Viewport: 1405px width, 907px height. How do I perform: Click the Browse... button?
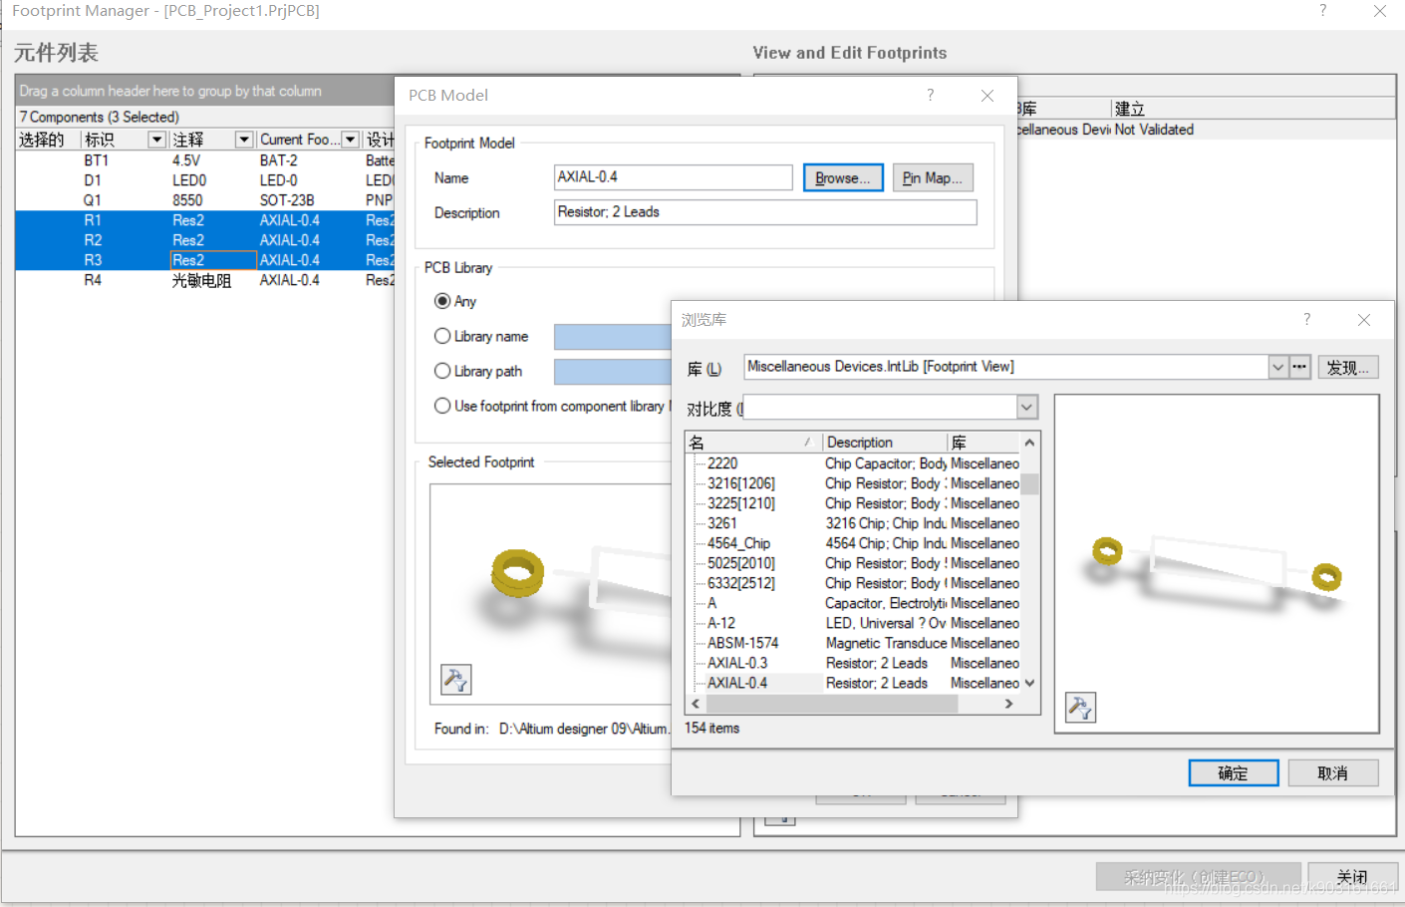[842, 178]
